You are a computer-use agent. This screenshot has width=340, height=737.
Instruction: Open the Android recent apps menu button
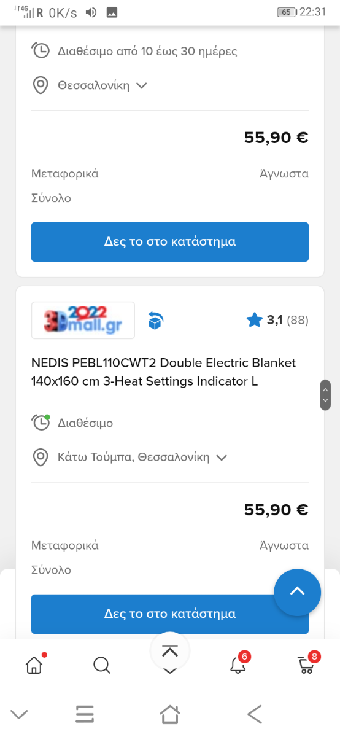click(85, 714)
